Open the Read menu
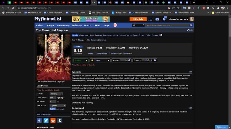 (x=97, y=25)
